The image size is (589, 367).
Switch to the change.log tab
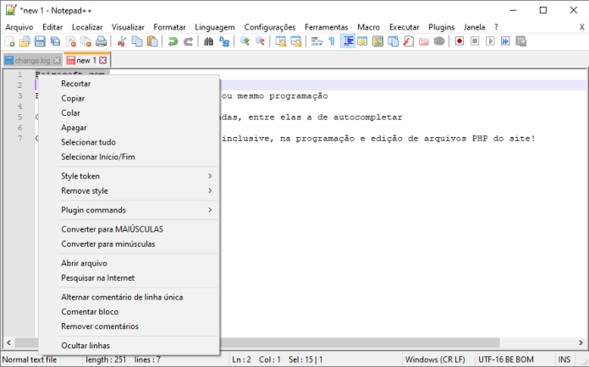(x=32, y=61)
